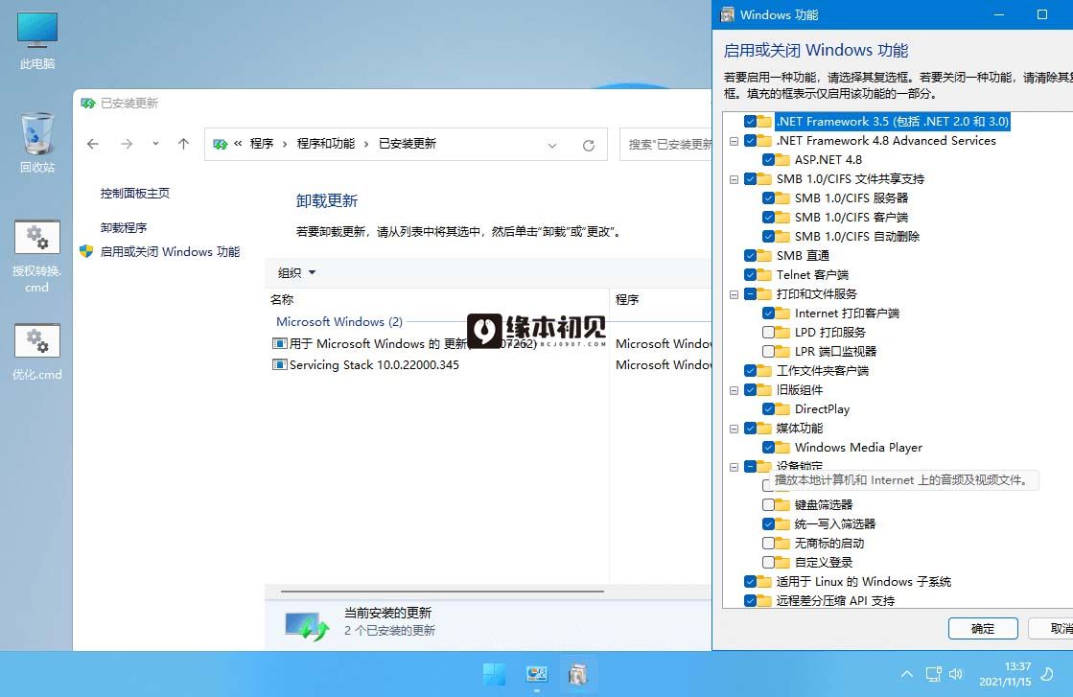Open the address bar history dropdown
This screenshot has height=697, width=1073.
pyautogui.click(x=552, y=145)
